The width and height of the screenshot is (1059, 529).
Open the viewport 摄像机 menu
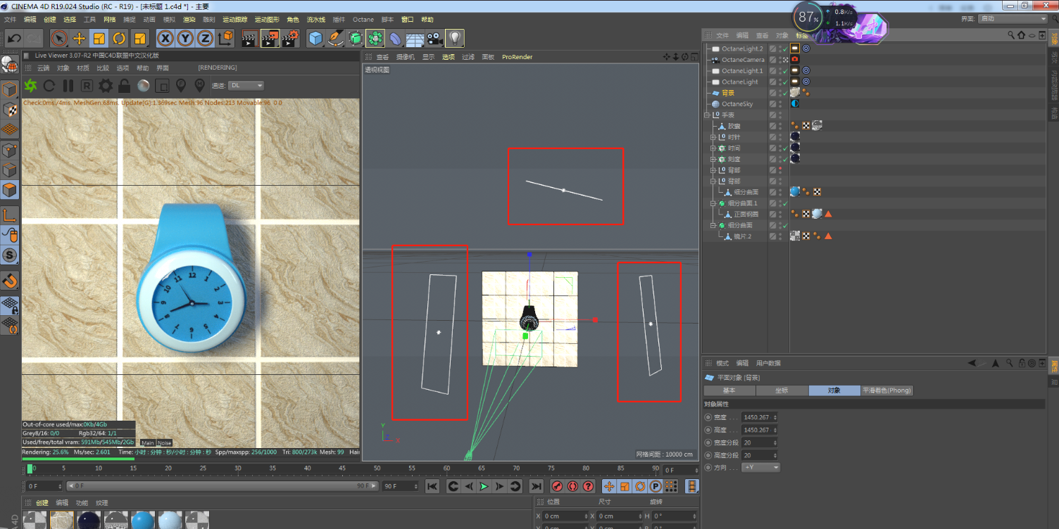click(406, 57)
